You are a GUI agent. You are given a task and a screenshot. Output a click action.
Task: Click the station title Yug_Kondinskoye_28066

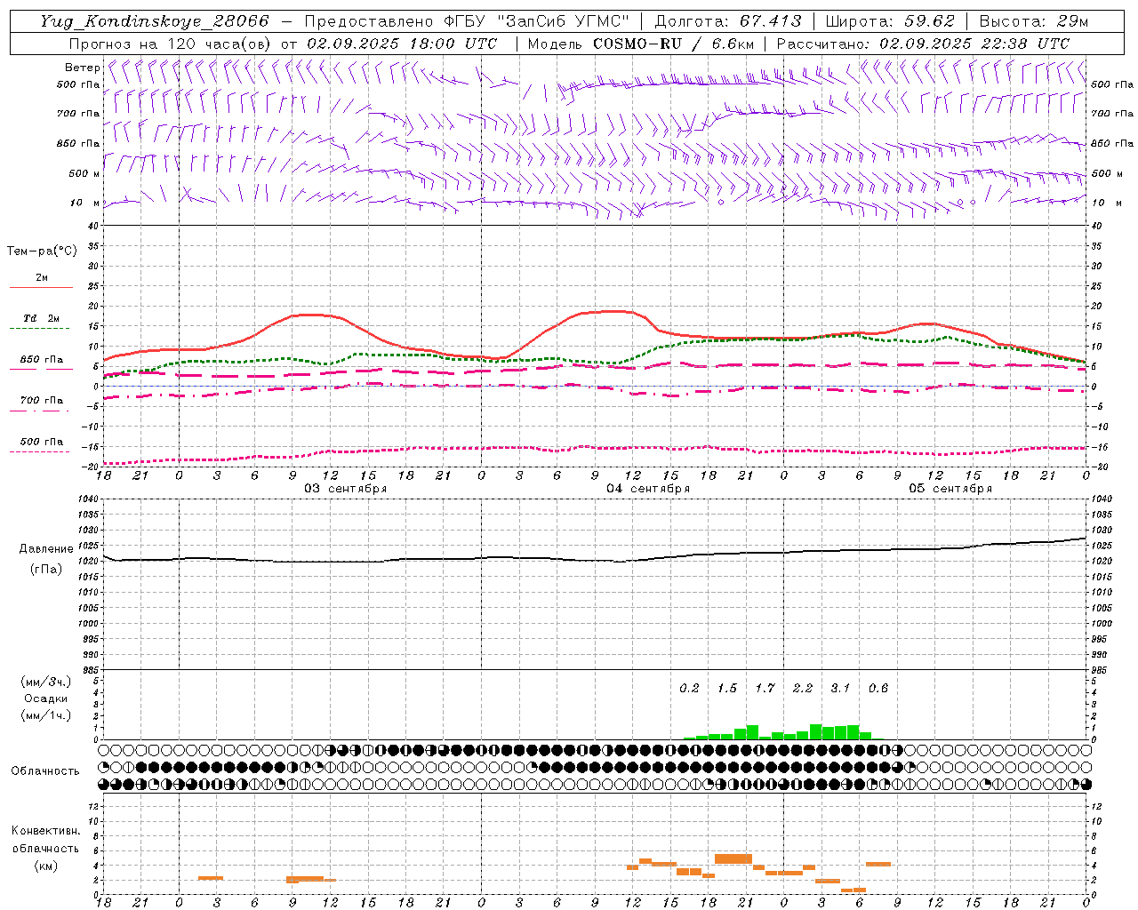point(154,21)
